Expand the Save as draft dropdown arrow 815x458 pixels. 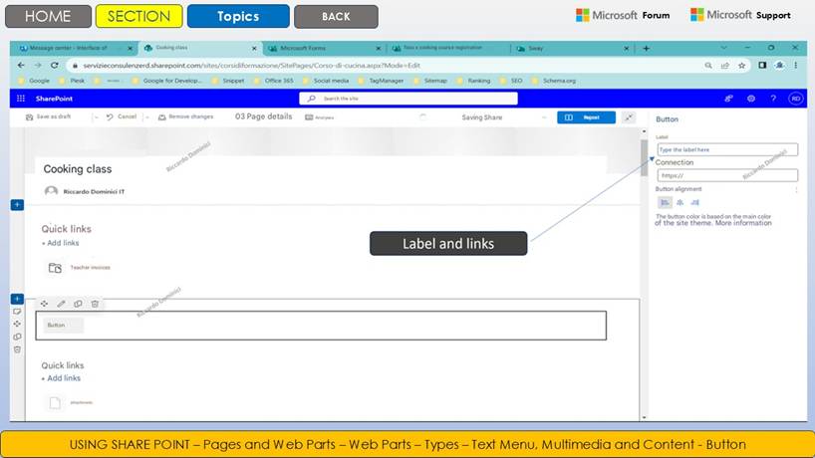[x=97, y=117]
